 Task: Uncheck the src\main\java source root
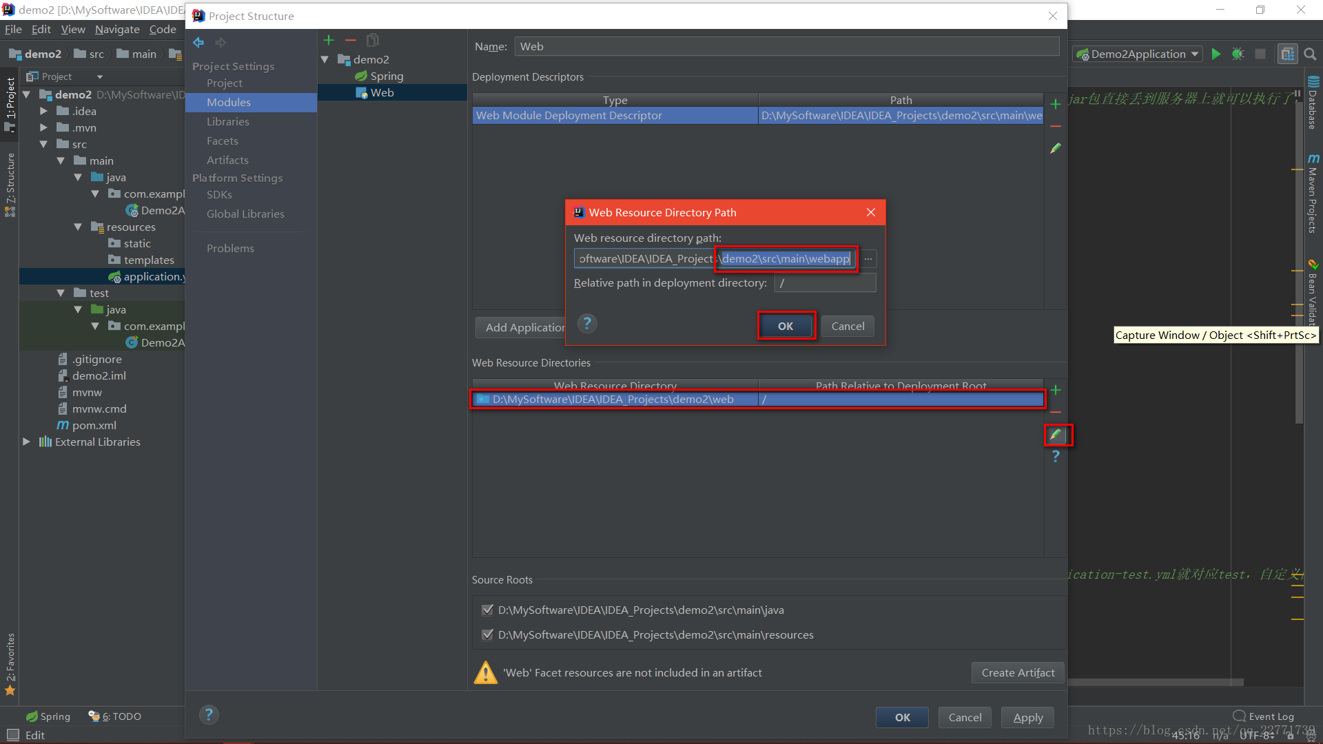click(488, 610)
